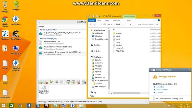Click Add Image icon in DAEMON Tools toolbar

41,82
